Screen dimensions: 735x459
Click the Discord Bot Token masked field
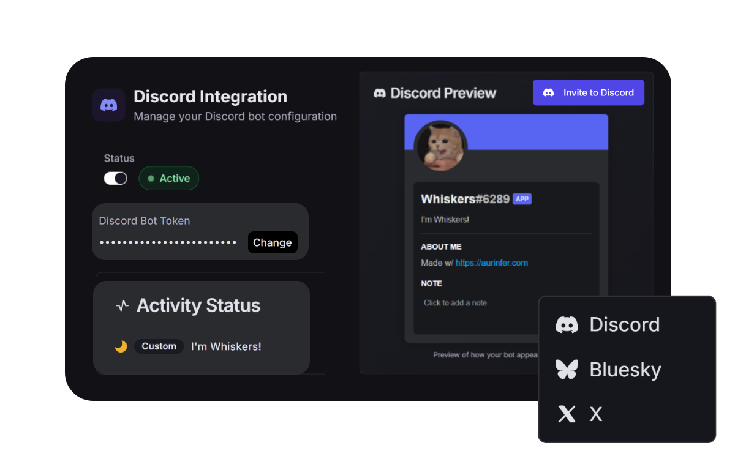(x=168, y=243)
